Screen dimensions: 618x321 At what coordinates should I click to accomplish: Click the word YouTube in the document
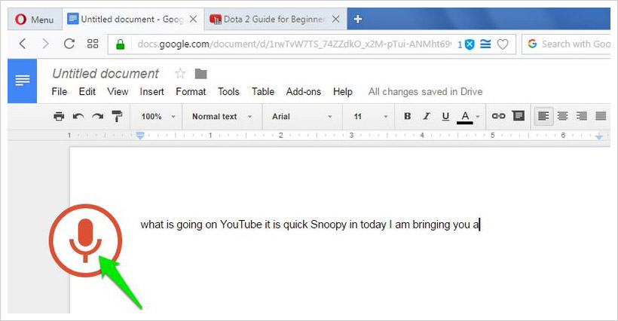(241, 225)
